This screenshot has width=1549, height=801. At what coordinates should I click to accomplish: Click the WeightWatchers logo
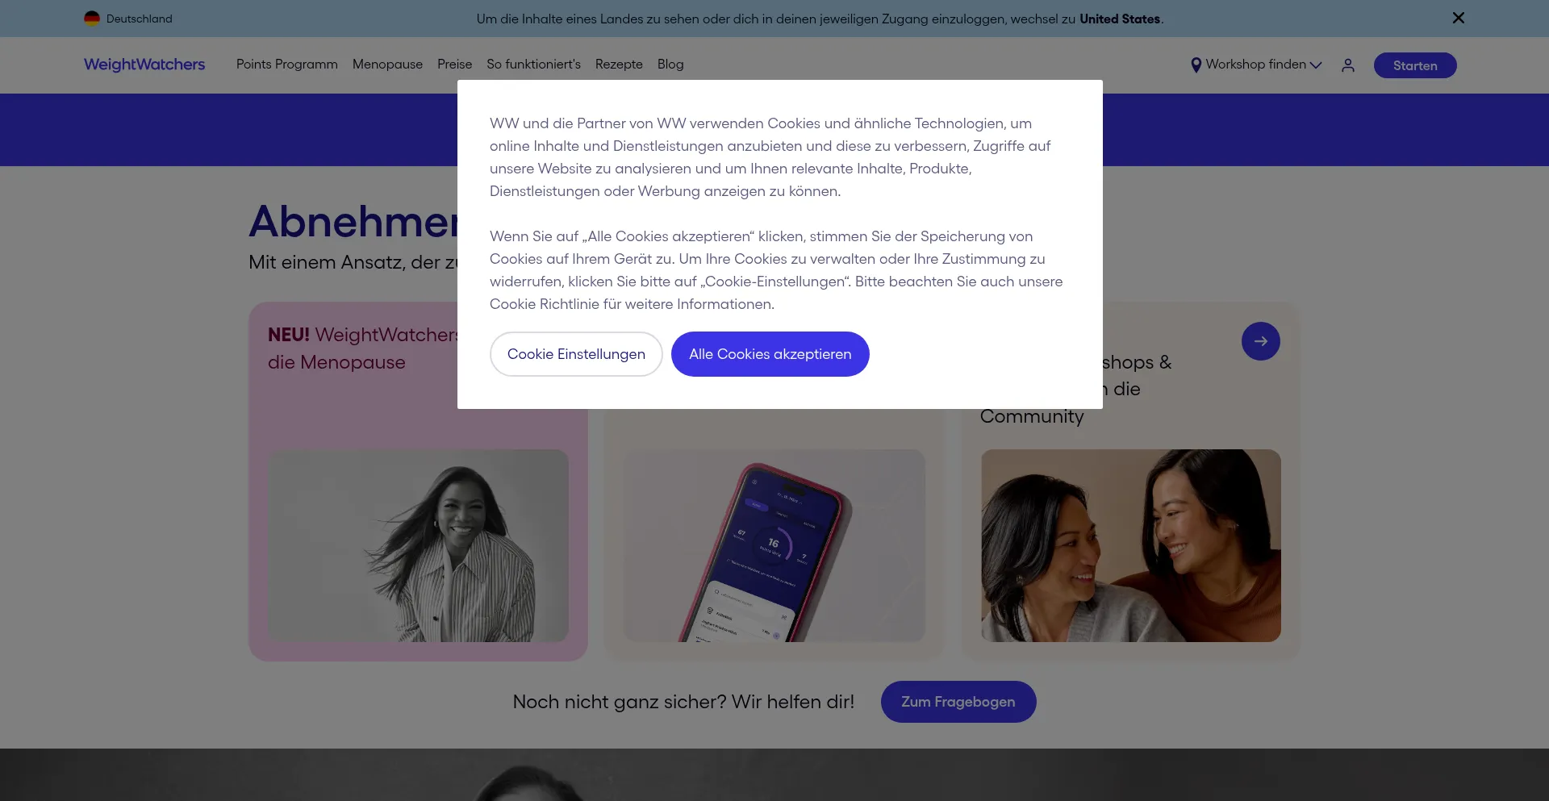pyautogui.click(x=144, y=65)
